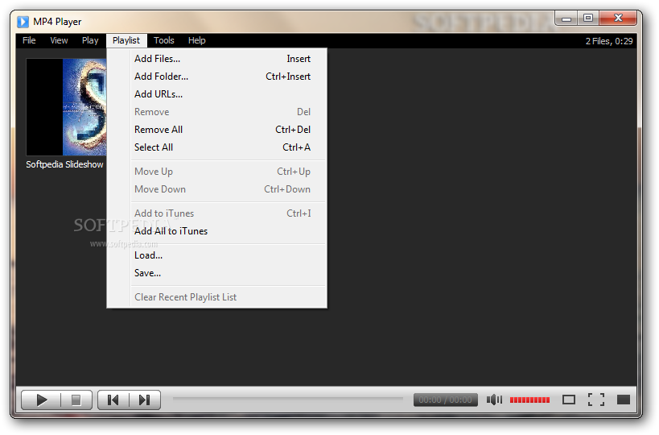Choose Add URLs... menu entry
This screenshot has height=435, width=659.
click(217, 94)
